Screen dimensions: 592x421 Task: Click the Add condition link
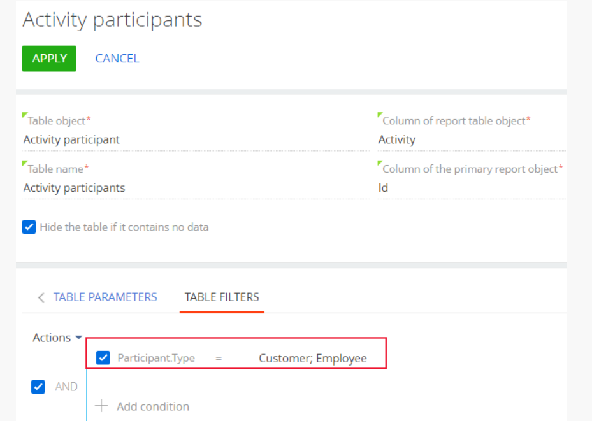(x=152, y=406)
